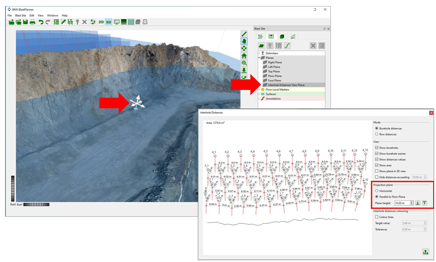
Task: Click the green plane icon in Blast Site panel
Action: 262,46
